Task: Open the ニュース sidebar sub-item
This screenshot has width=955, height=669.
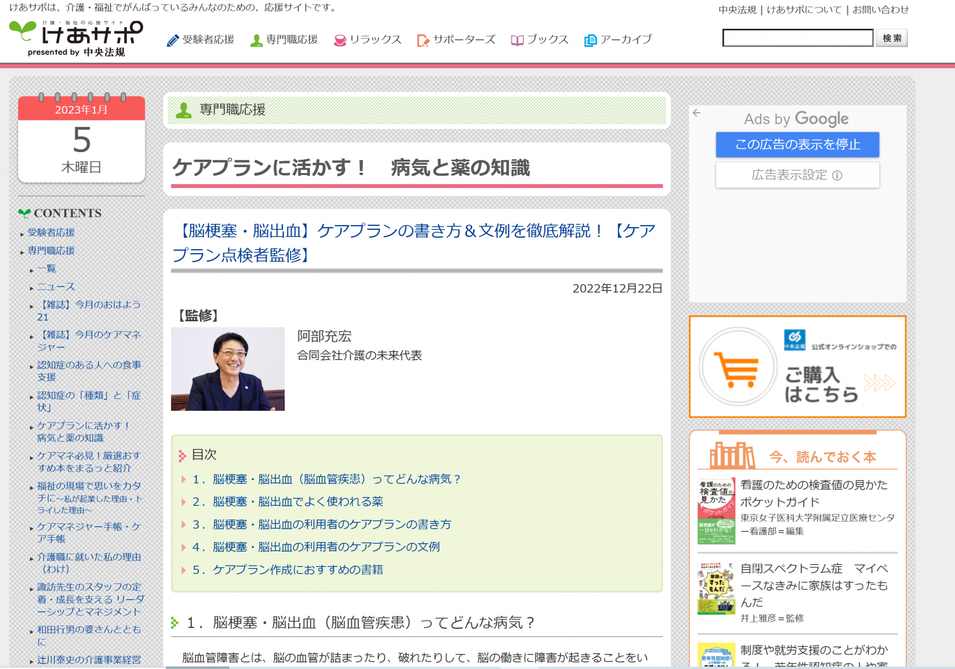Action: pos(56,287)
